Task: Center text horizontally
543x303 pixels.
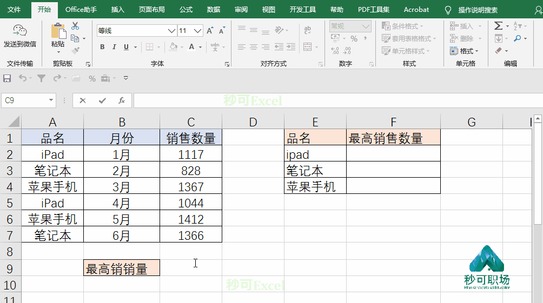Action: coord(254,47)
